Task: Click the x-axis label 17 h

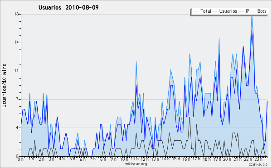Action: tap(196, 159)
